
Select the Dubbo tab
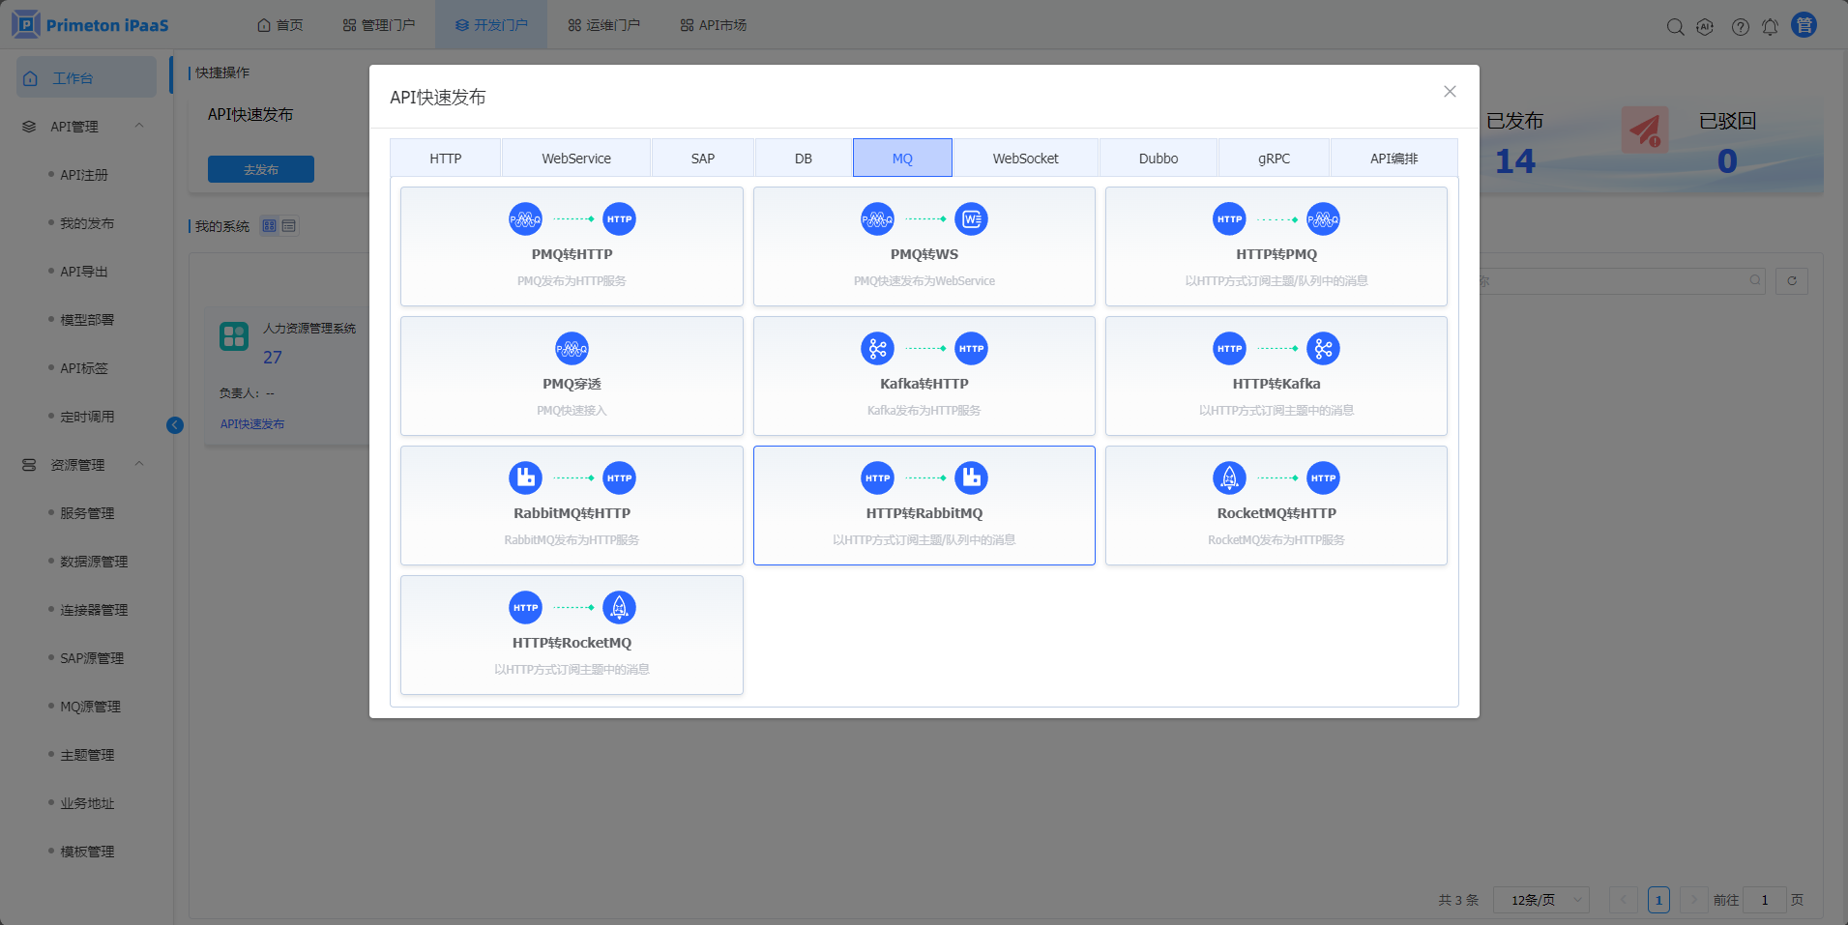(1158, 159)
